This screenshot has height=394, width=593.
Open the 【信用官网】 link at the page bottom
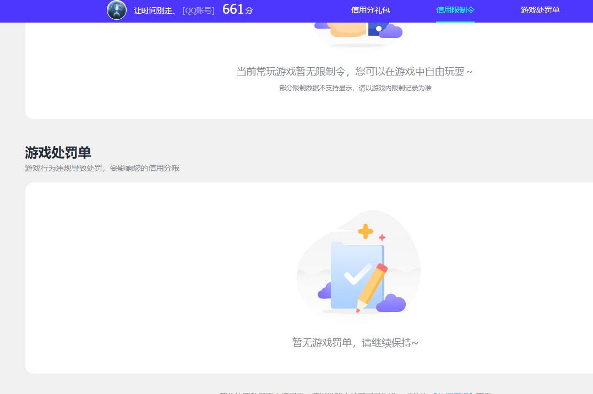pyautogui.click(x=453, y=392)
